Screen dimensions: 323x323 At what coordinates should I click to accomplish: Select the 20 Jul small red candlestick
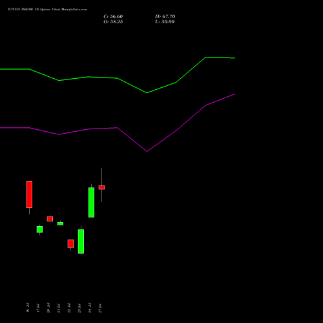pyautogui.click(x=50, y=219)
